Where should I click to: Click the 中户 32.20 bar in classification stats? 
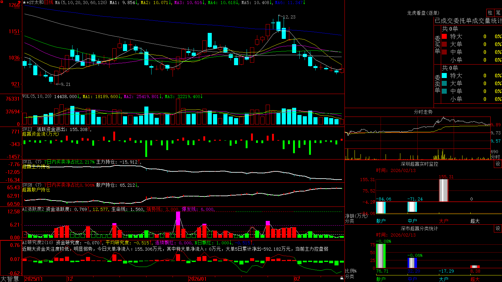(412, 263)
